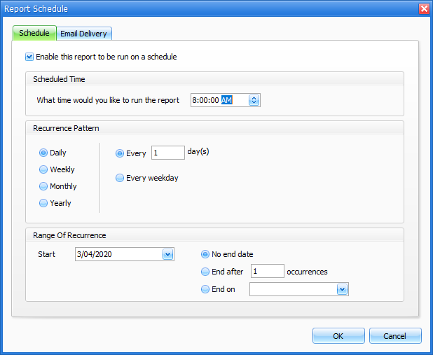Click the Start date text field
Screen dimensions: 433x355
click(x=118, y=254)
